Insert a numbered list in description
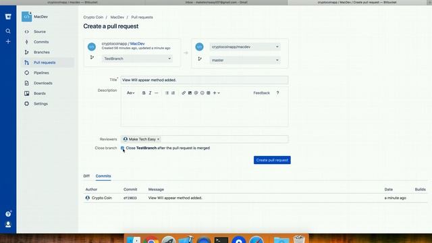Screen dimensions: 432x243 pos(173,93)
